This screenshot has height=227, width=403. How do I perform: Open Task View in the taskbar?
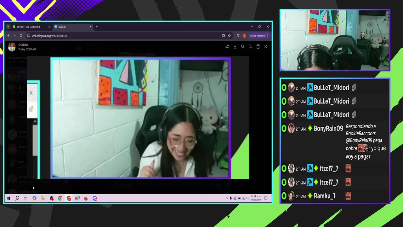coord(26,198)
